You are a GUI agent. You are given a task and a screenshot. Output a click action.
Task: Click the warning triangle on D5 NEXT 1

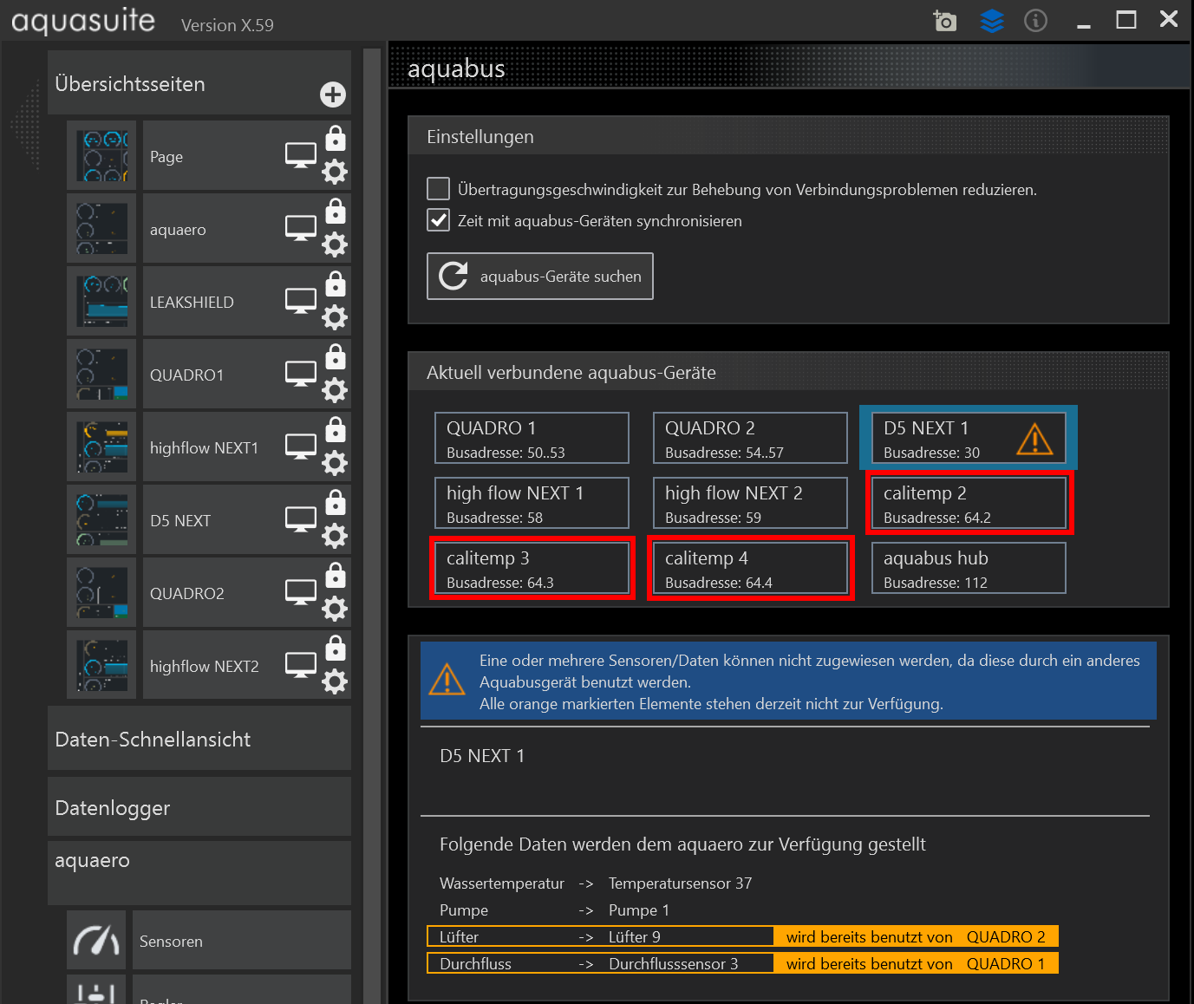(x=1034, y=439)
